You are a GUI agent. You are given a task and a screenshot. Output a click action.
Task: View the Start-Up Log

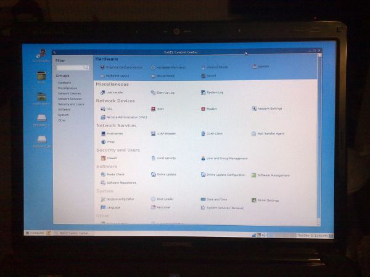163,93
